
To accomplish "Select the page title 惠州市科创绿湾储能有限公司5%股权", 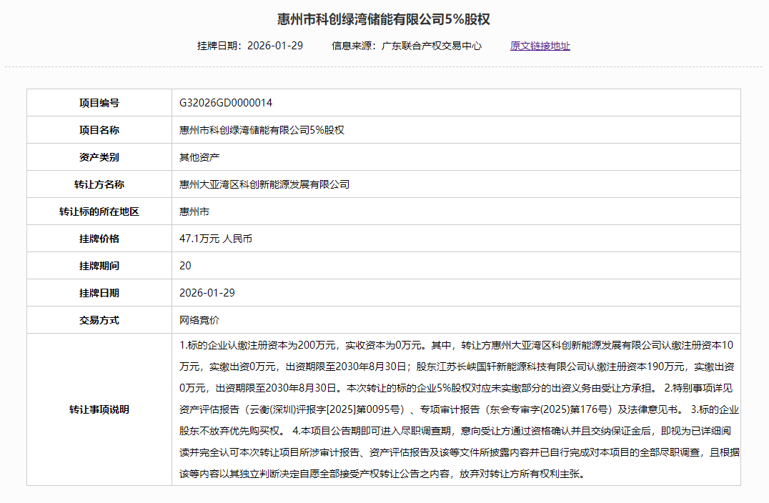I will [384, 16].
